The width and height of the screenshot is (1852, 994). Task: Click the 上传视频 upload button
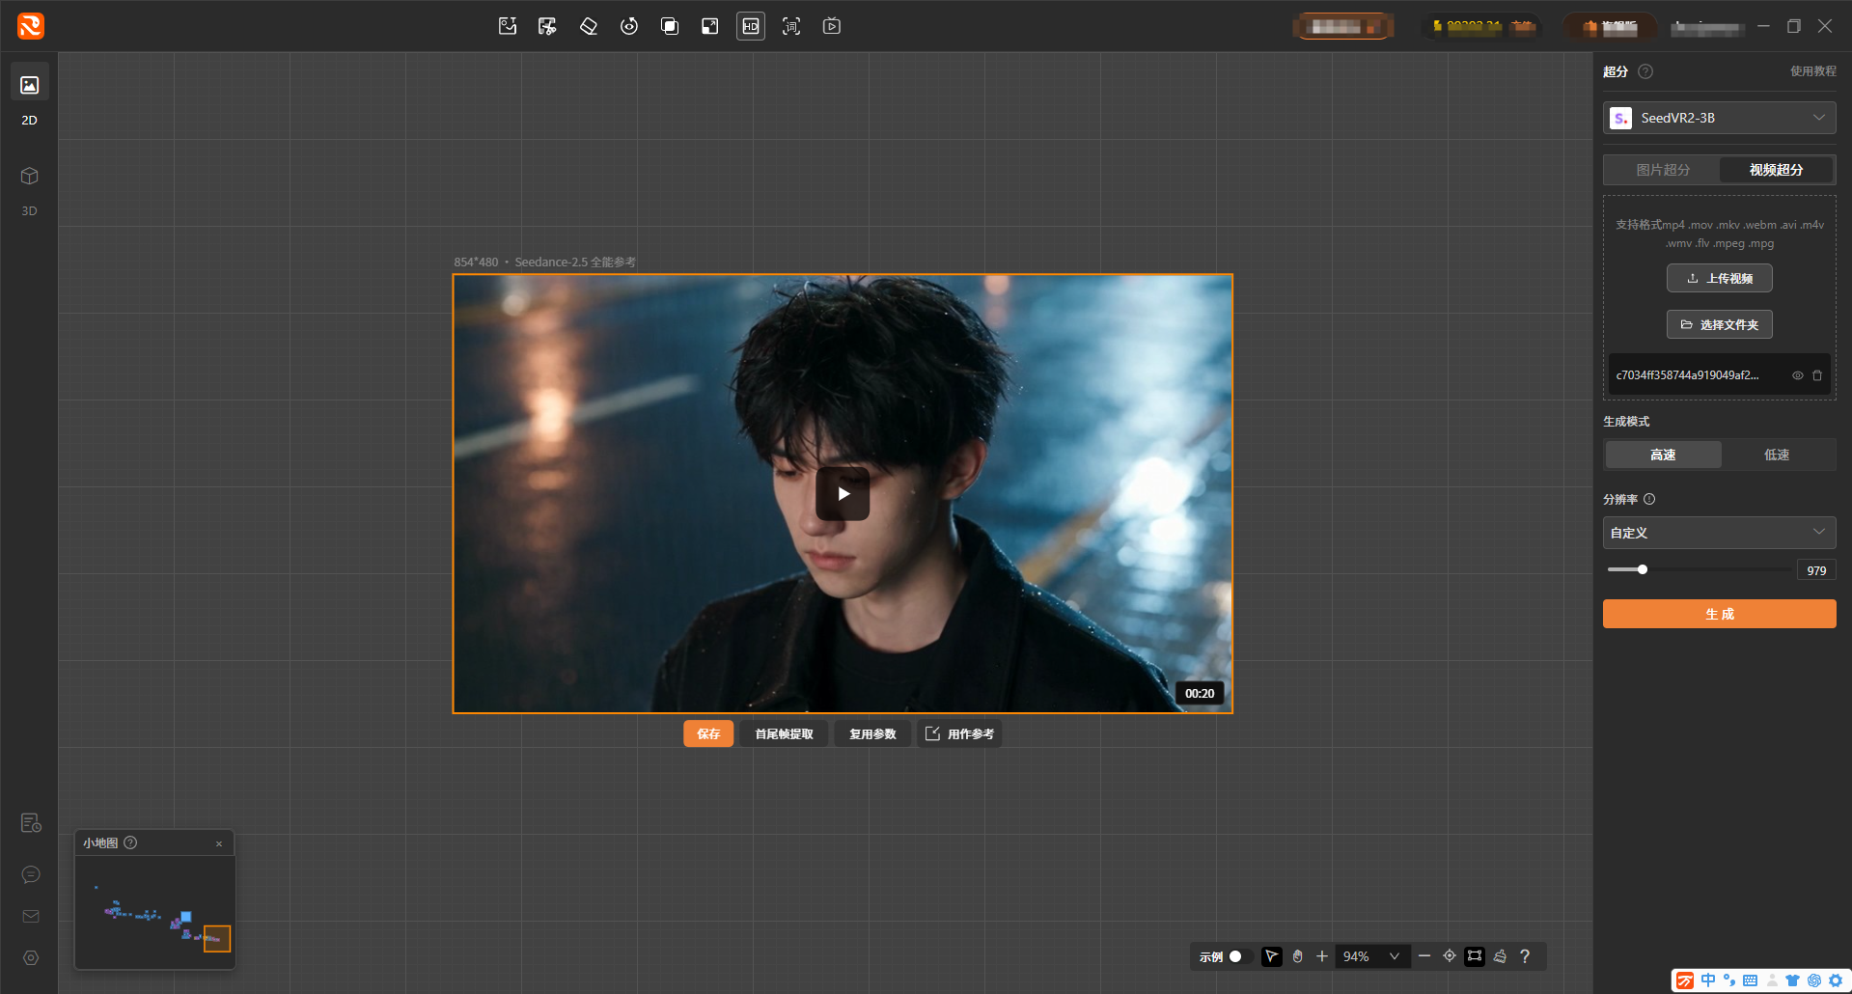1720,278
